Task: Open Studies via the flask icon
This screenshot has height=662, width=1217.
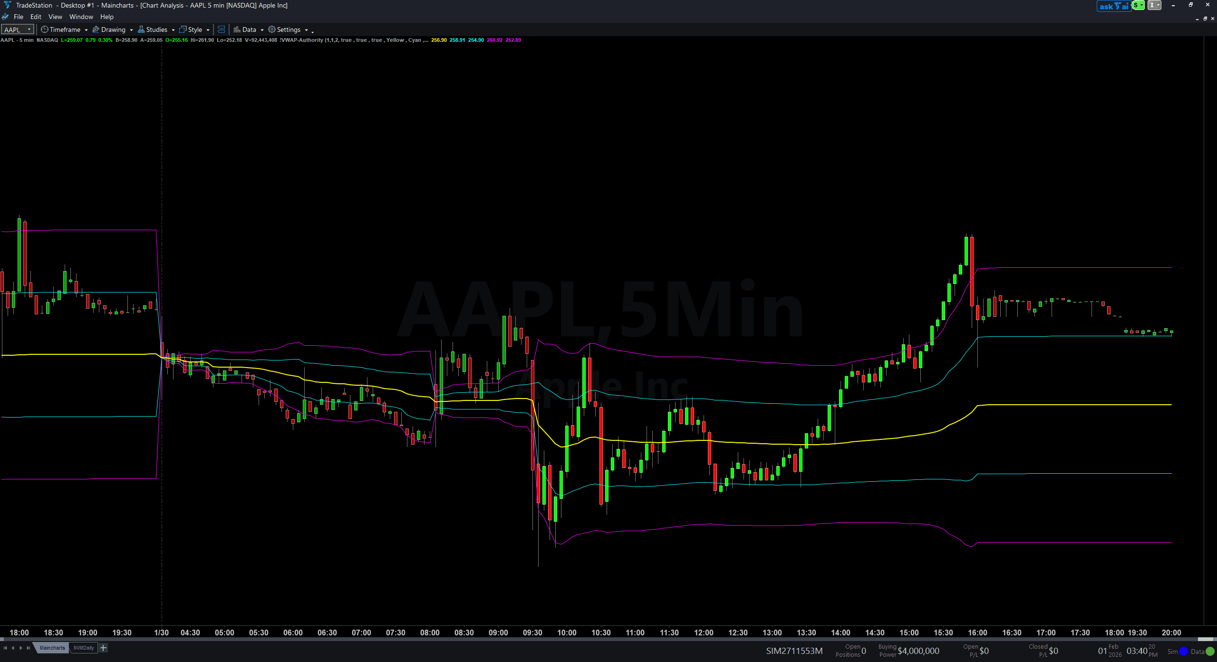Action: point(141,29)
